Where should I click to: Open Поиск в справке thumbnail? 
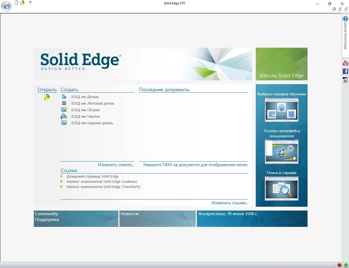[282, 188]
